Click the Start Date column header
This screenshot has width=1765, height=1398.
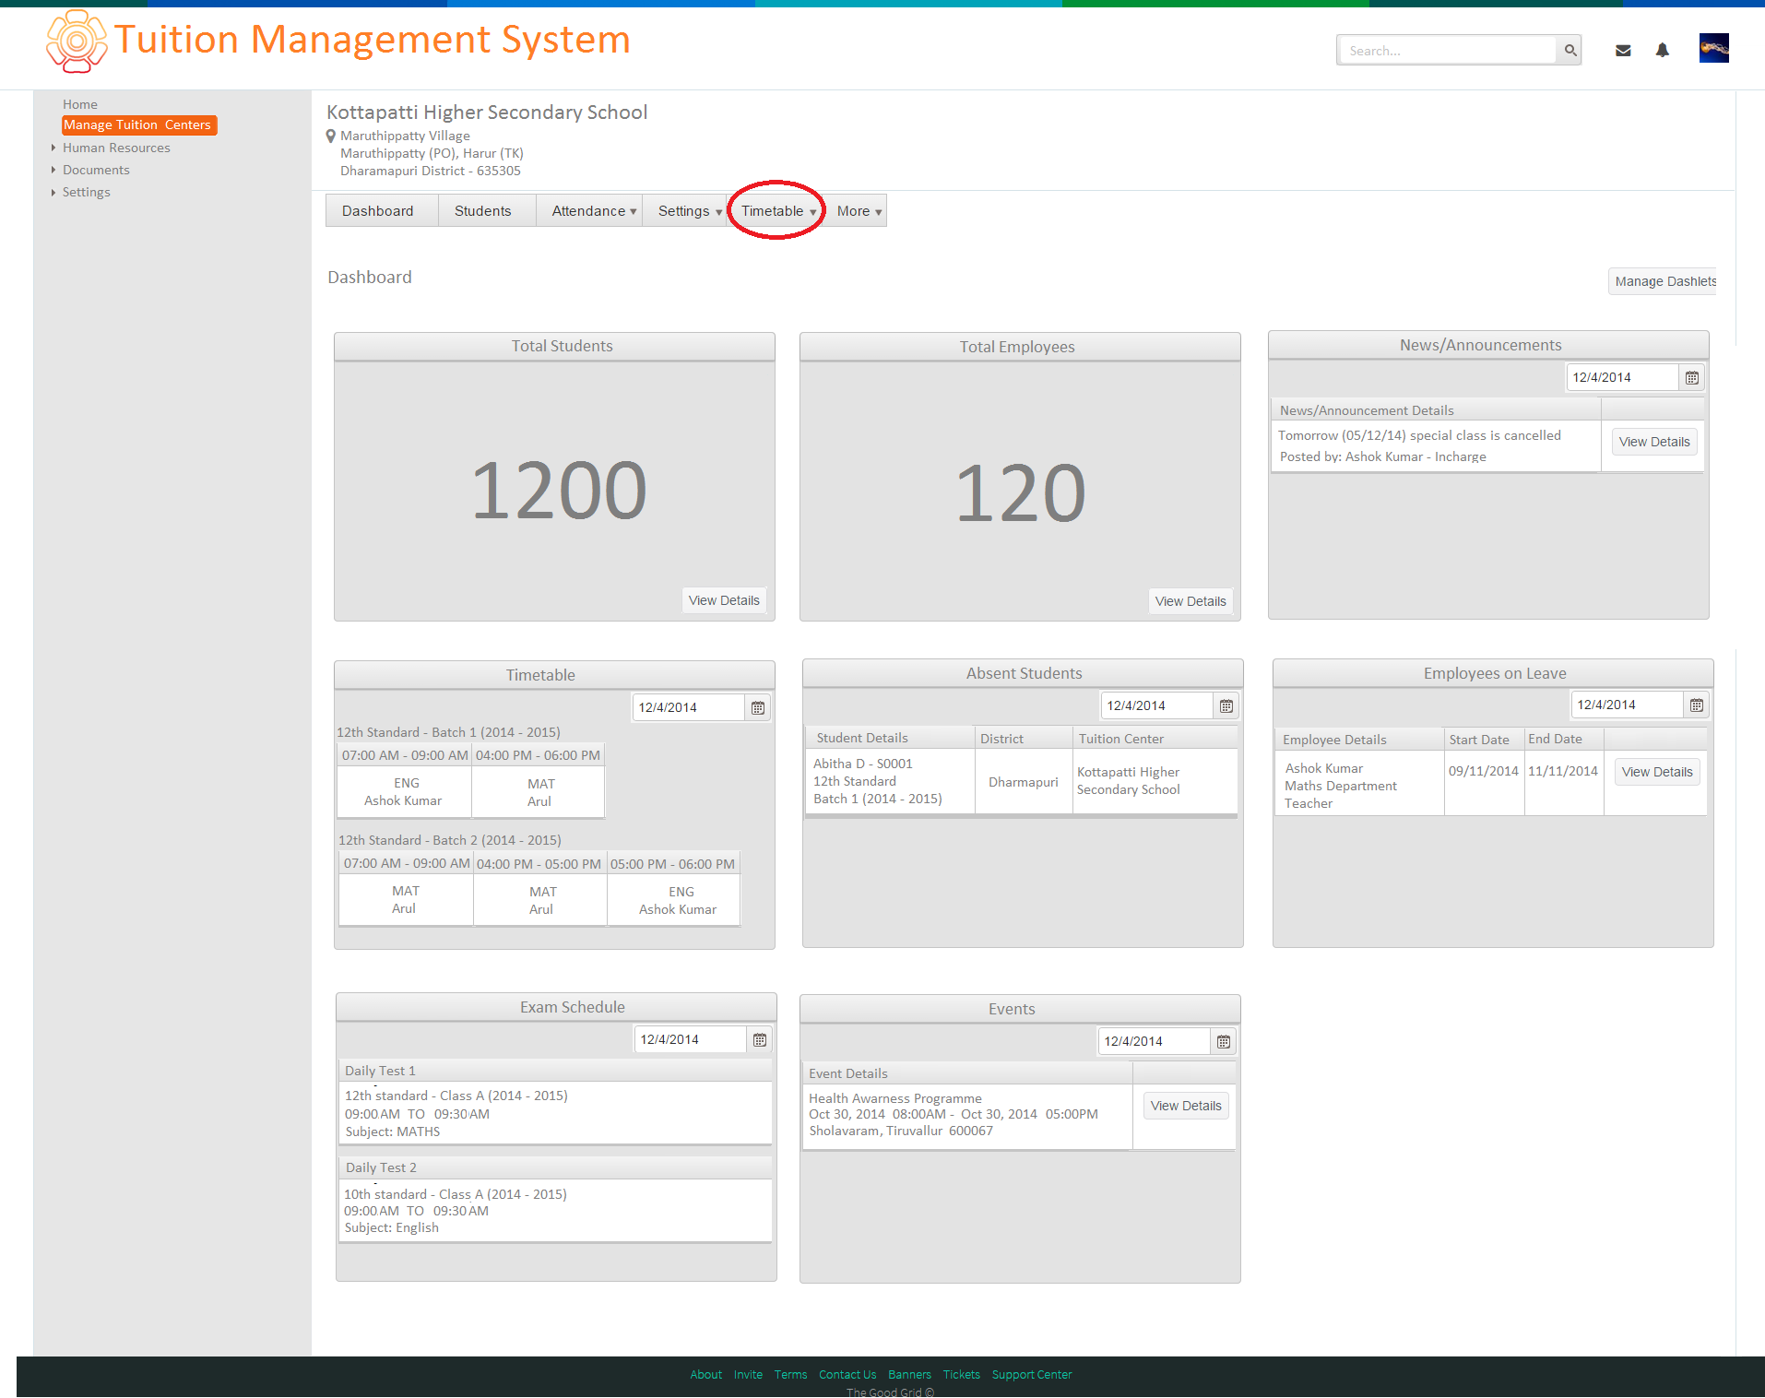coord(1485,740)
